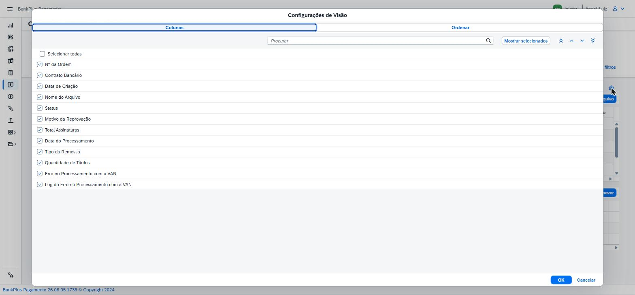The height and width of the screenshot is (295, 635).
Task: Uncheck the Data de Criação column
Action: coord(40,86)
